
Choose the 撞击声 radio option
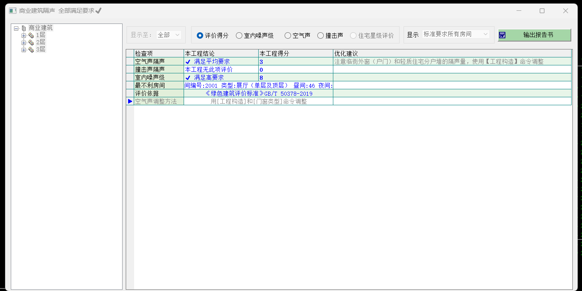coord(321,35)
